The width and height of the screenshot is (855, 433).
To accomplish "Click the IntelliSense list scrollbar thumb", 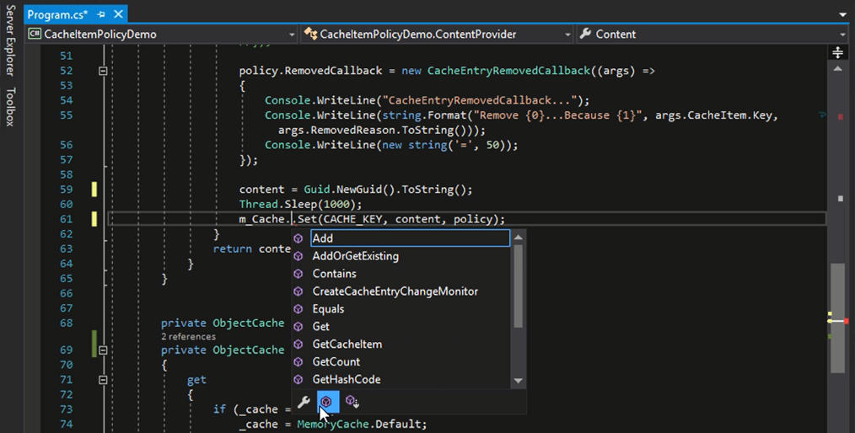I will (x=518, y=286).
